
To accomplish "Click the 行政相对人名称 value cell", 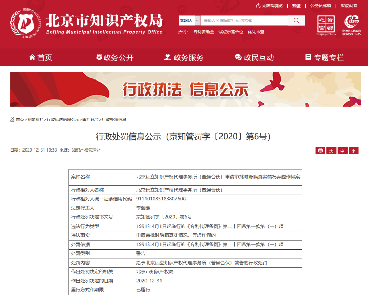I will [218, 190].
